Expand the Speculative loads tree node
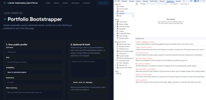 point(116,61)
